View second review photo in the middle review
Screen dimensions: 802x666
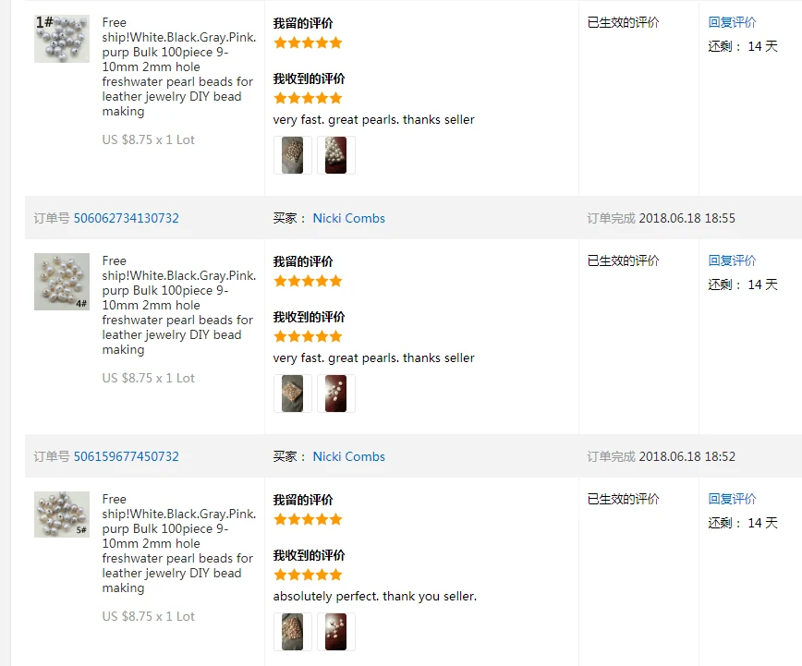click(336, 394)
